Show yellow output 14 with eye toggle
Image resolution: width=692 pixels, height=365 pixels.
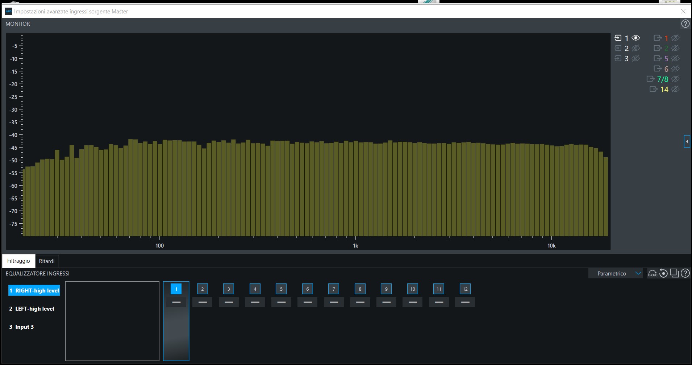675,89
